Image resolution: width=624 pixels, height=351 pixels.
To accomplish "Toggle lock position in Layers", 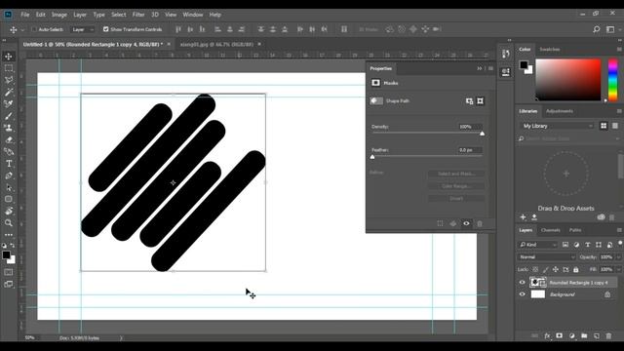I will 556,269.
